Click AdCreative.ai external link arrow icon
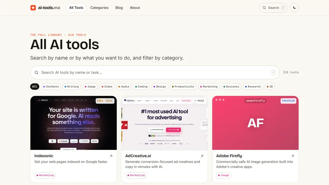 (x=202, y=156)
